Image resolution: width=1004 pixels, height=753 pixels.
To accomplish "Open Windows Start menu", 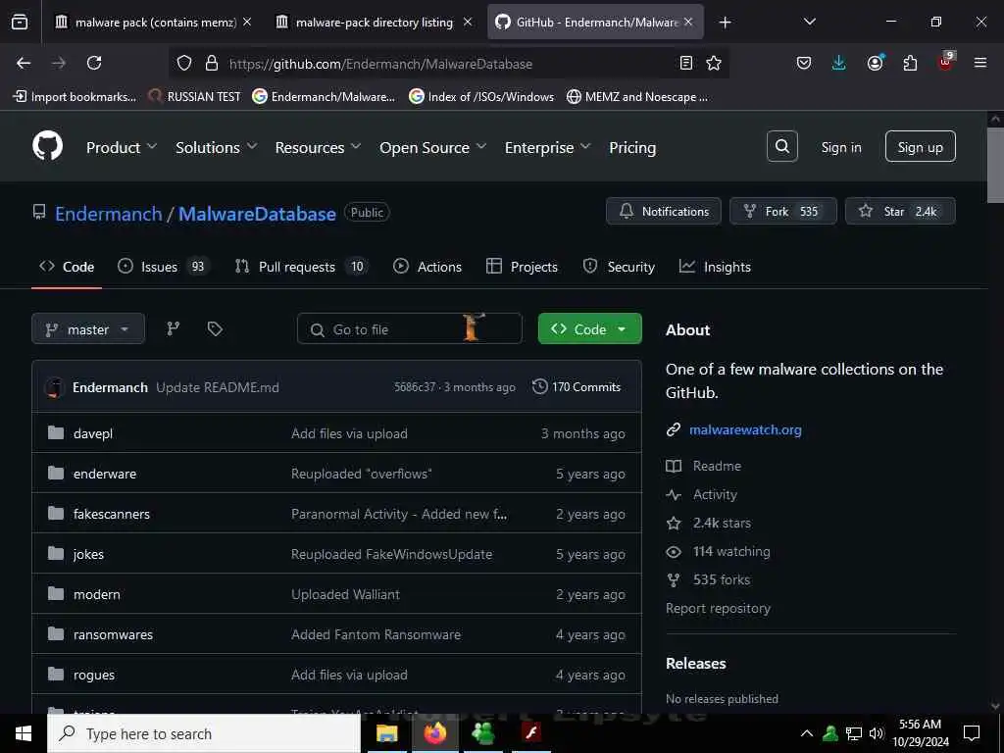I will tap(24, 733).
